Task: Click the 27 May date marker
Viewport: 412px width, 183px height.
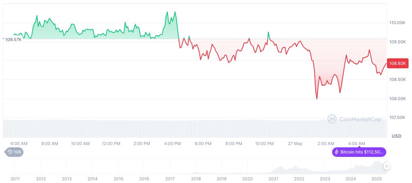Action: pyautogui.click(x=295, y=143)
